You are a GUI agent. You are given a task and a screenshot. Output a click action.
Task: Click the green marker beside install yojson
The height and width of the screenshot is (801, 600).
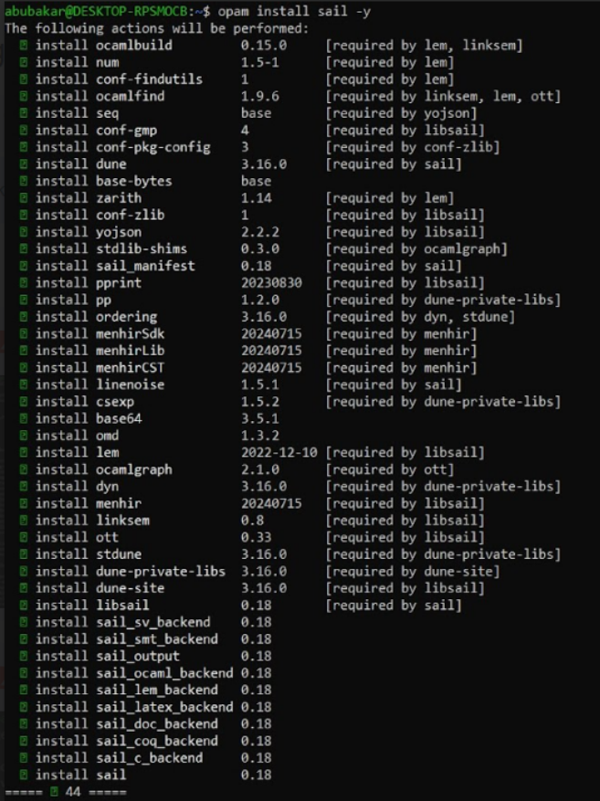pos(24,232)
